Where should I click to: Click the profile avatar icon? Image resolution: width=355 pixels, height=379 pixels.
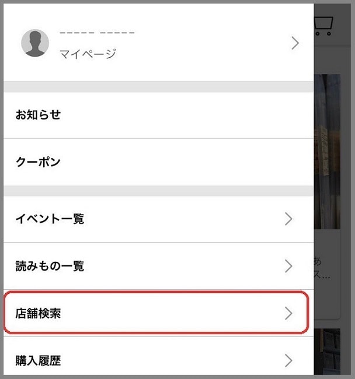coord(35,43)
